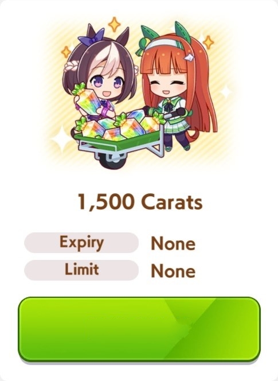
Task: Click the rainbow carat held by the brown-haired girl
Action: point(86,100)
